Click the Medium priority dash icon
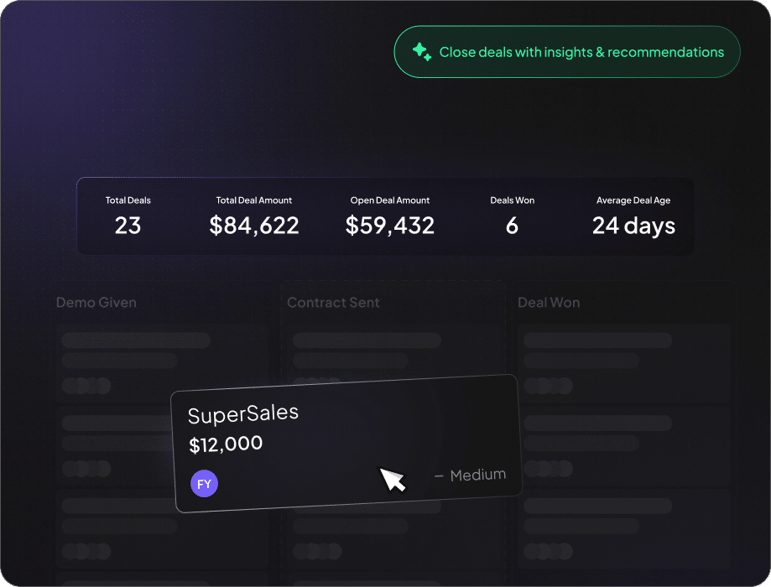The width and height of the screenshot is (771, 587). (x=439, y=476)
